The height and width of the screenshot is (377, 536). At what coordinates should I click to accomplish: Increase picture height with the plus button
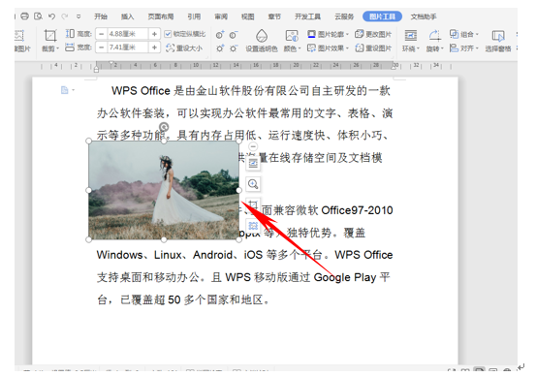(154, 34)
